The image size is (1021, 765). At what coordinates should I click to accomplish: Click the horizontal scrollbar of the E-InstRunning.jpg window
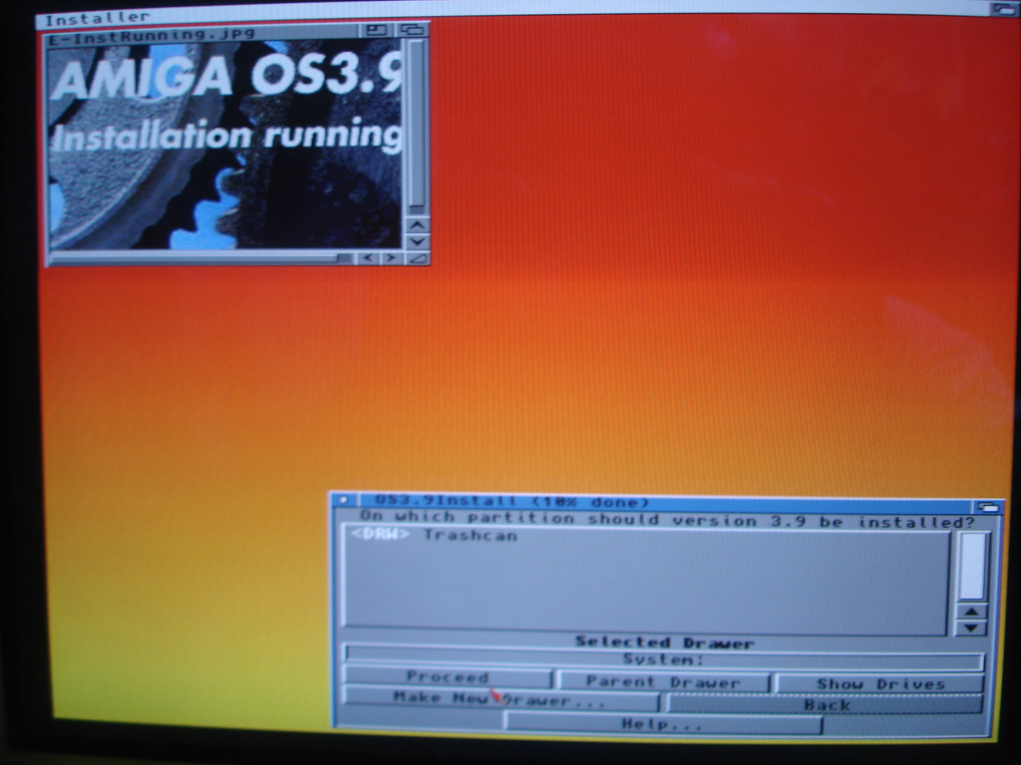point(201,258)
